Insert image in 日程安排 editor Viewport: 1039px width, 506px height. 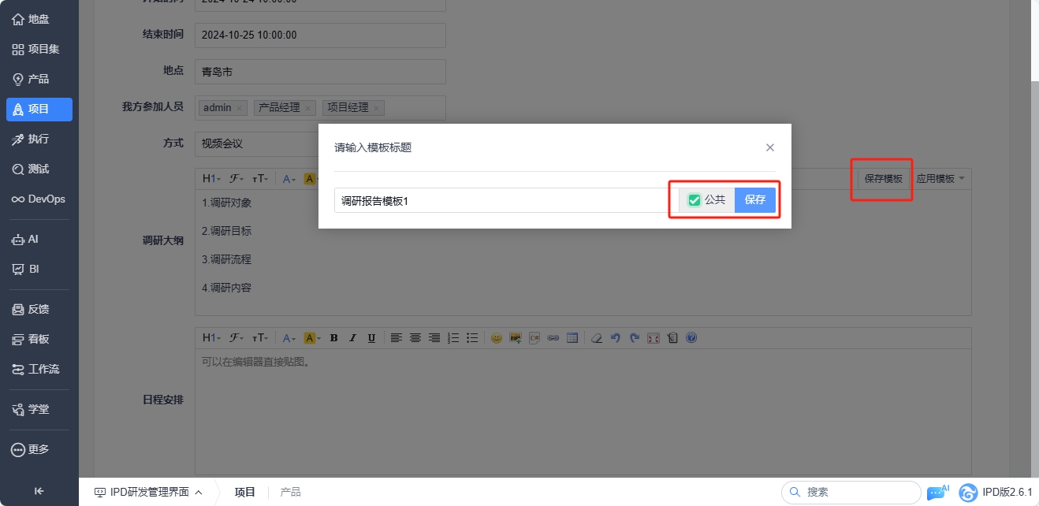tap(516, 338)
